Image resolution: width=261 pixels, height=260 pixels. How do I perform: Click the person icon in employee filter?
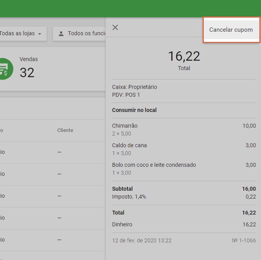pos(61,34)
